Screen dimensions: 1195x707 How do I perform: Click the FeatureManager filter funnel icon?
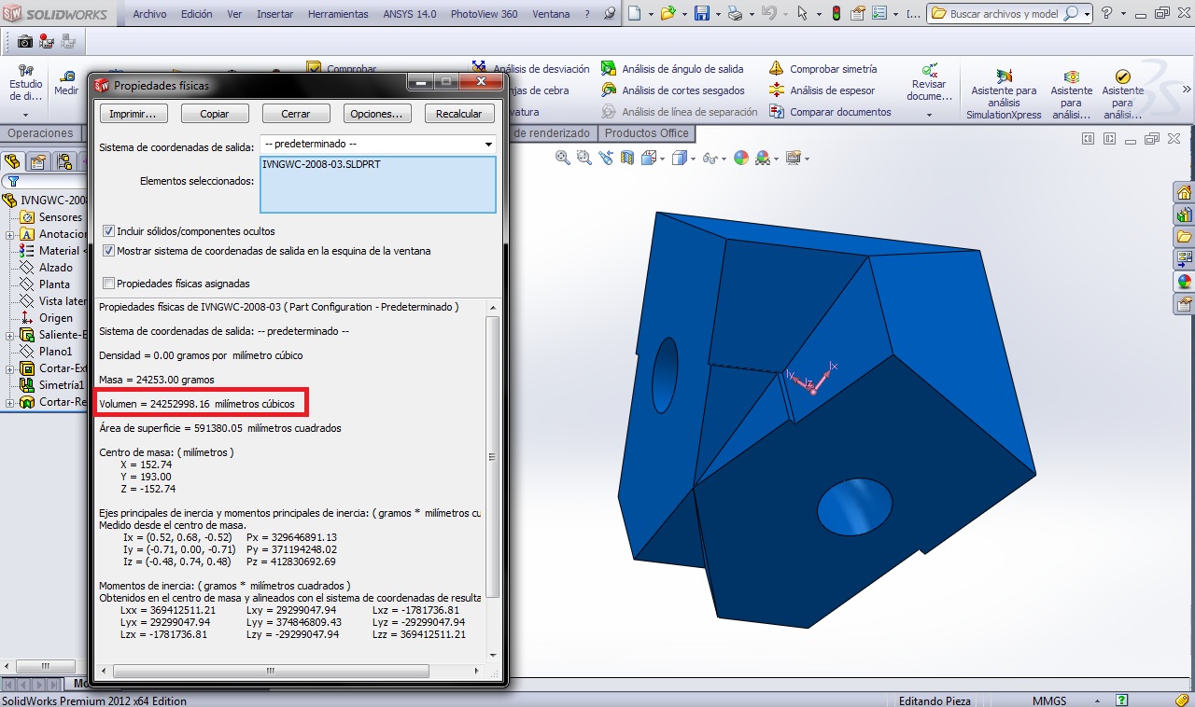(x=12, y=182)
